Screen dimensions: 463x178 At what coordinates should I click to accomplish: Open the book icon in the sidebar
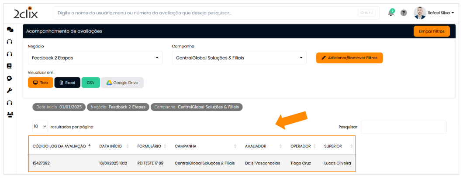click(x=9, y=66)
